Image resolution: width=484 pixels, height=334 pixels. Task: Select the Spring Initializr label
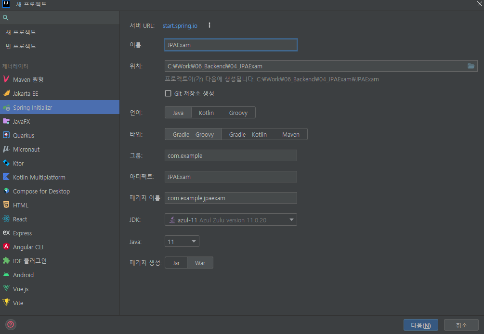point(32,108)
